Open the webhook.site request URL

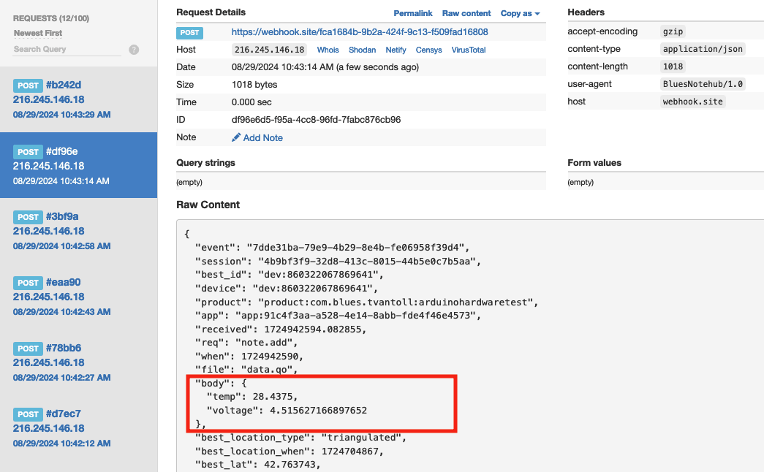coord(360,32)
